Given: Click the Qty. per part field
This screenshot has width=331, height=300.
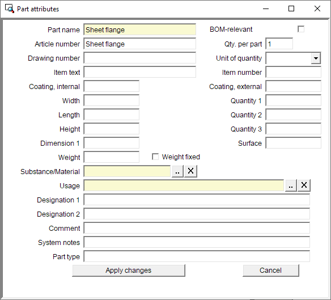Looking at the screenshot, I should click(x=279, y=44).
